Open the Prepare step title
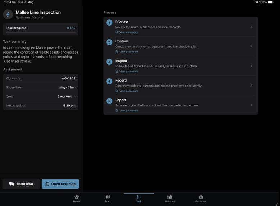Image resolution: width=280 pixels, height=206 pixels. click(x=121, y=22)
